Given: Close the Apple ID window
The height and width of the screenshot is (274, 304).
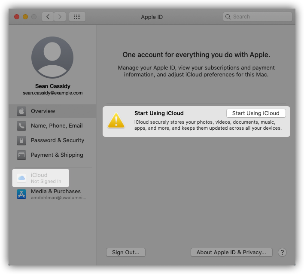Looking at the screenshot, I should pyautogui.click(x=17, y=17).
